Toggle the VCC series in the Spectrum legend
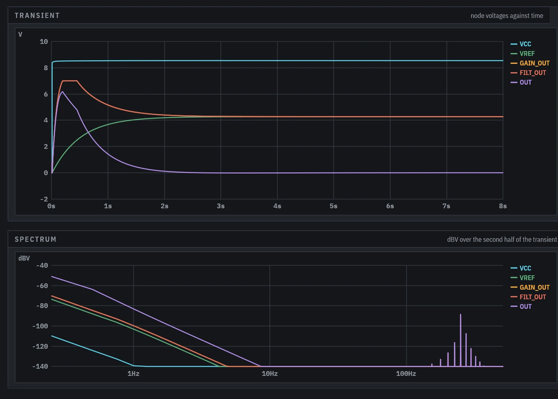 [521, 268]
